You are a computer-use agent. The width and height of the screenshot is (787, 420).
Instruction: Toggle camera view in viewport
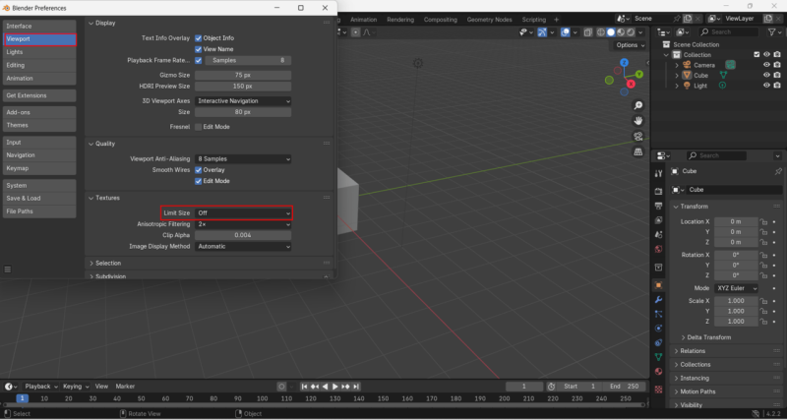(x=637, y=137)
